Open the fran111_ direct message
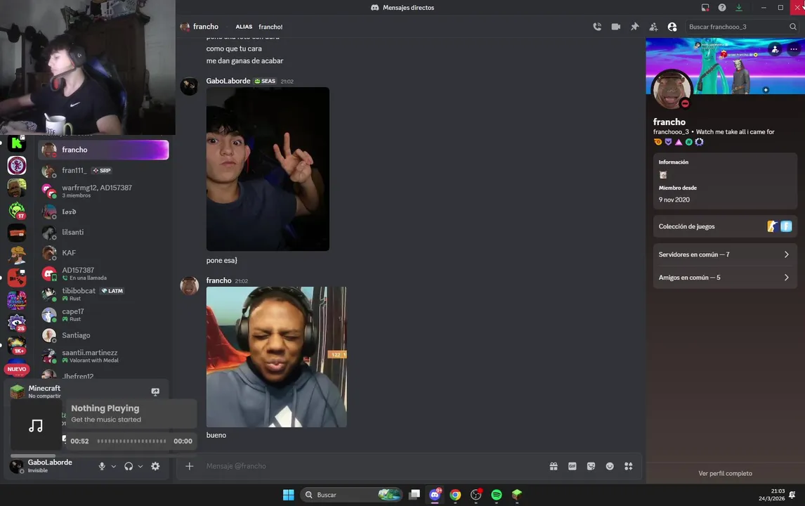This screenshot has width=805, height=506. click(x=104, y=171)
